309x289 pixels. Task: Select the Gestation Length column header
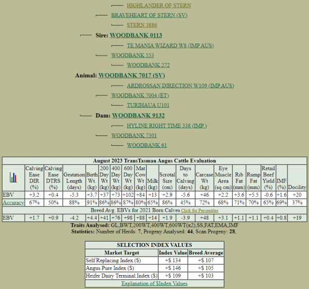[x=74, y=178]
